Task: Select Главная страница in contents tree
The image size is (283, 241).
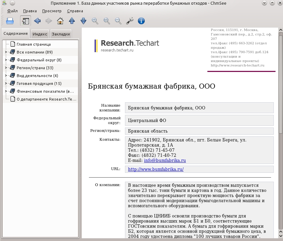Action: pos(34,44)
